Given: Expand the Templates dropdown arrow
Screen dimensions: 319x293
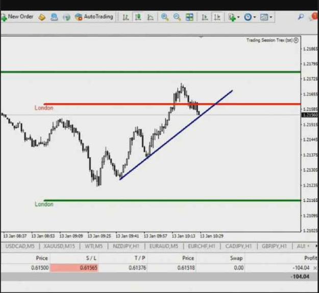Looking at the screenshot, I should click(271, 17).
